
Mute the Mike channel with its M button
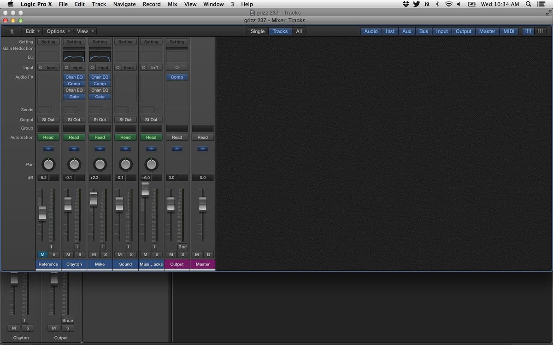94,254
